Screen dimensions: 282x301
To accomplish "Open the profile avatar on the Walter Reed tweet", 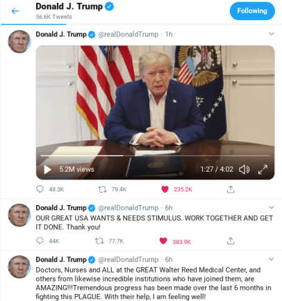I will coord(19,267).
